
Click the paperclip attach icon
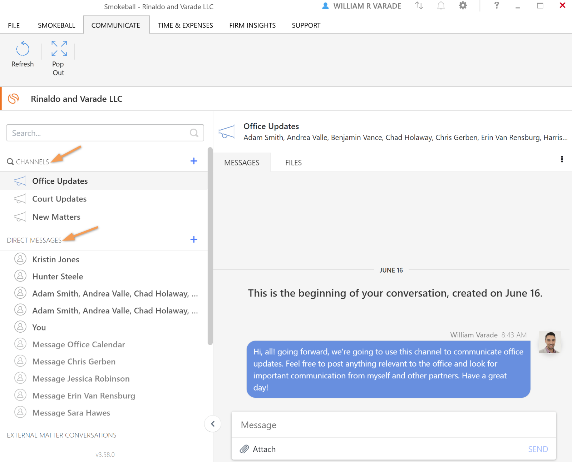click(x=244, y=449)
